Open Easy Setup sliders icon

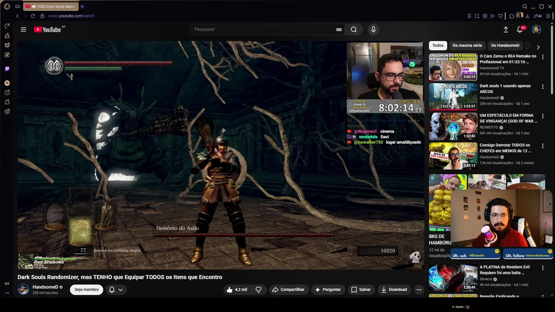coord(548,16)
